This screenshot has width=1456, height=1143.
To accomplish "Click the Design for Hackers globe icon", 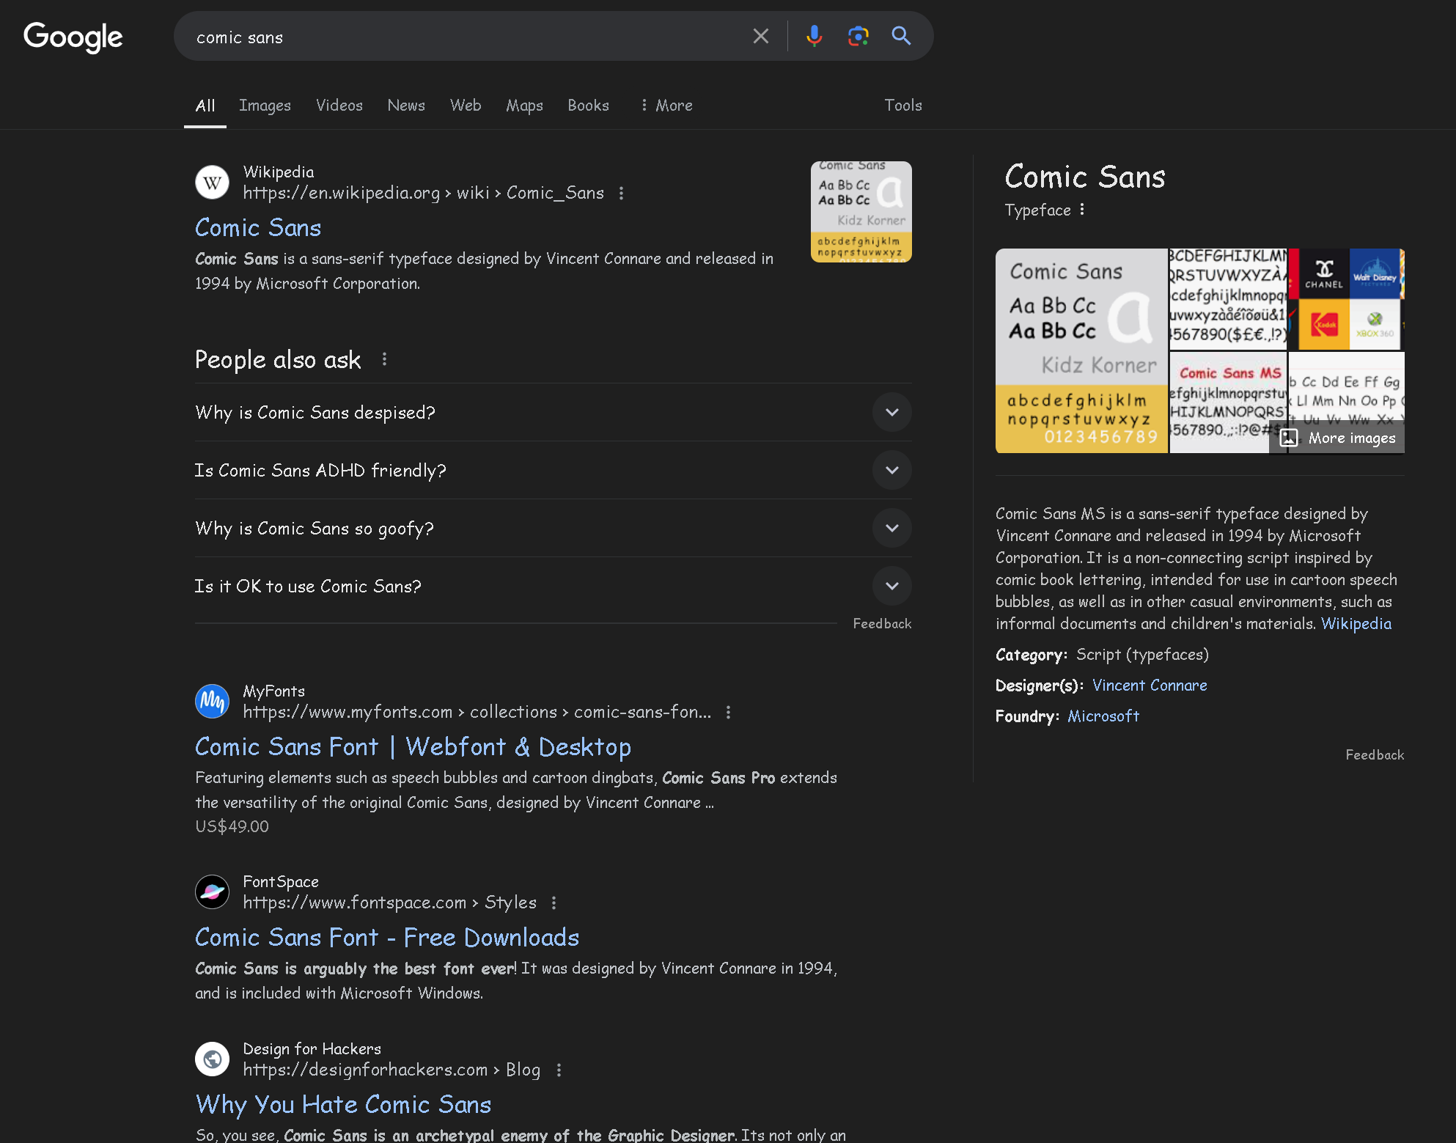I will tap(212, 1059).
